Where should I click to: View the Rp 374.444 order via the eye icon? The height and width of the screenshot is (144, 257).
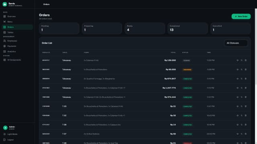237,97
